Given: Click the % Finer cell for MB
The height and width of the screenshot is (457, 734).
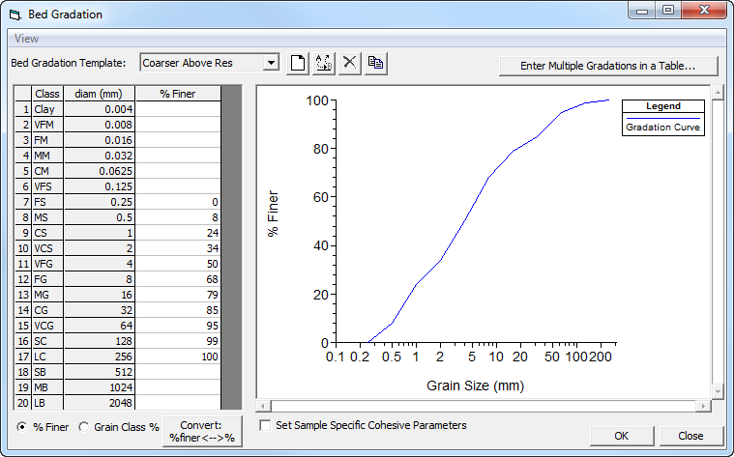Looking at the screenshot, I should tap(178, 386).
